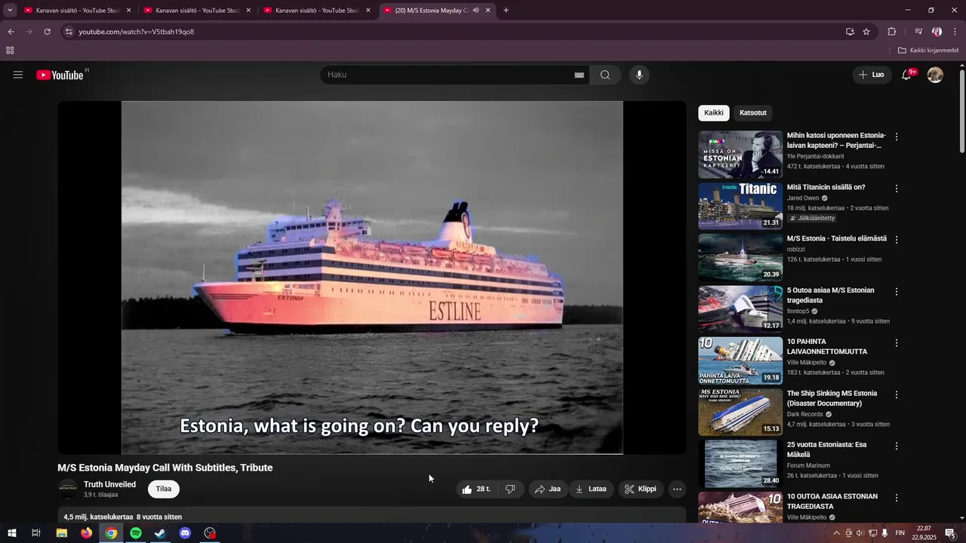Open the Estonian kapteeni 14.41 thumbnail
This screenshot has width=966, height=543.
[740, 155]
